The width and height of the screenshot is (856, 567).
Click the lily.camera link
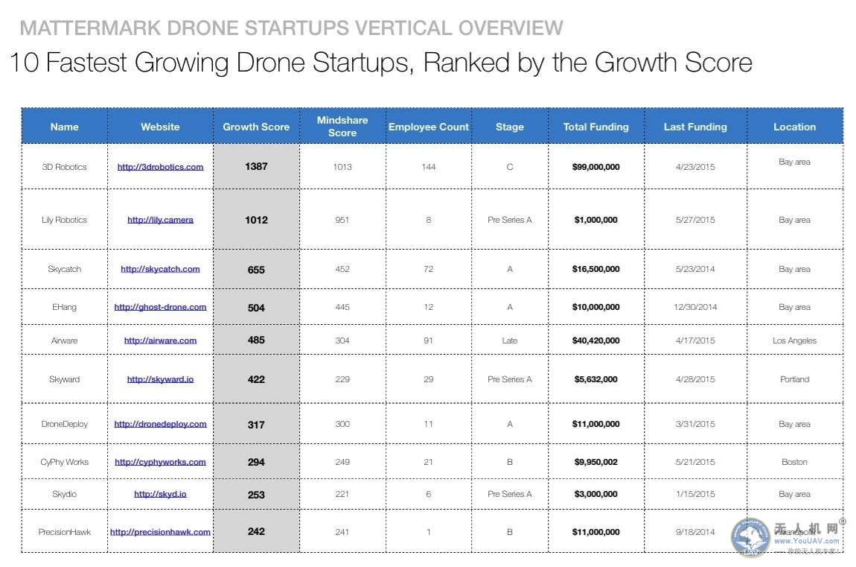click(160, 220)
